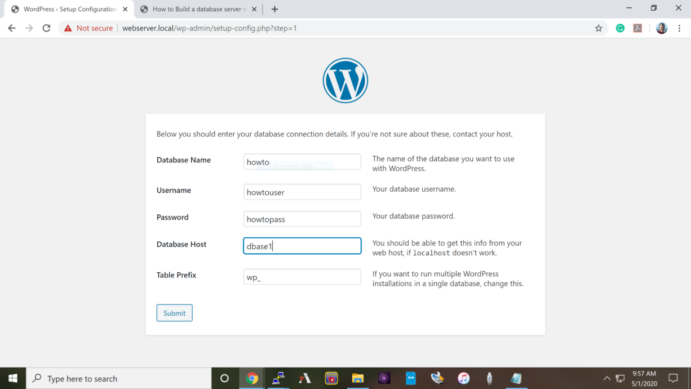Bookmark this page with the star icon
Image resolution: width=691 pixels, height=389 pixels.
(598, 28)
